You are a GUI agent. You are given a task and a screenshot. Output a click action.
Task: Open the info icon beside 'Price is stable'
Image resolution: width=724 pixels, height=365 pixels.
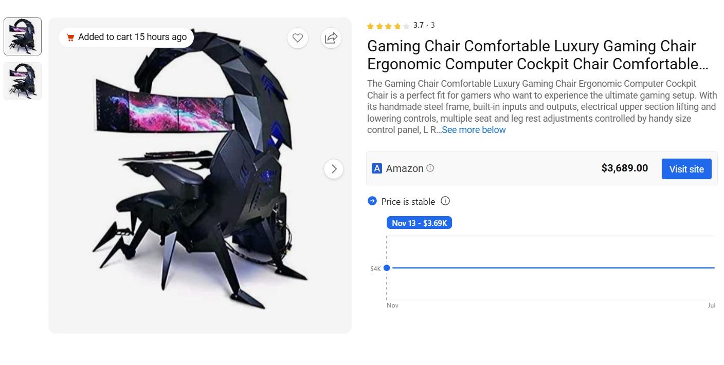pyautogui.click(x=445, y=201)
